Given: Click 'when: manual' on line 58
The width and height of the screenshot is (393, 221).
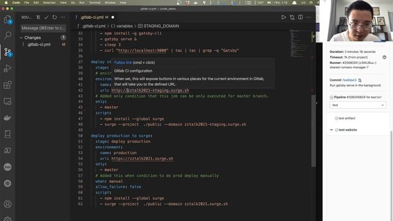Looking at the screenshot, I should click(x=109, y=182).
